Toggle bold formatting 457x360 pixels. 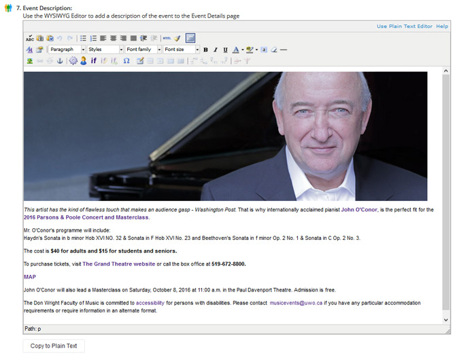(x=206, y=50)
